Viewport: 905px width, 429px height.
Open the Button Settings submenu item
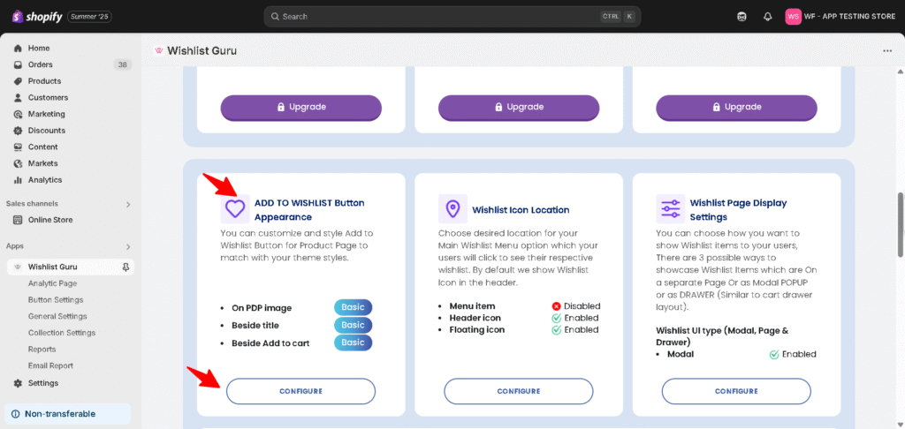point(56,300)
